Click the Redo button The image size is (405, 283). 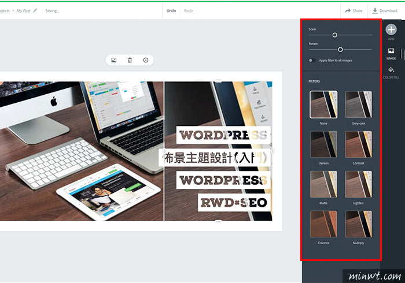coord(188,10)
